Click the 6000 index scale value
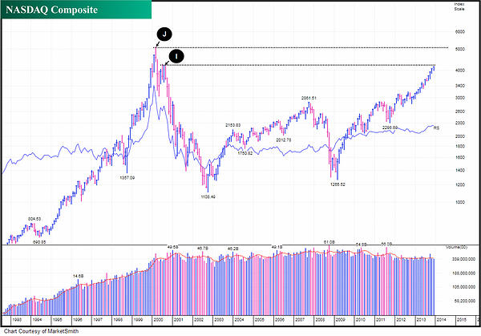This screenshot has height=336, width=481. [460, 32]
